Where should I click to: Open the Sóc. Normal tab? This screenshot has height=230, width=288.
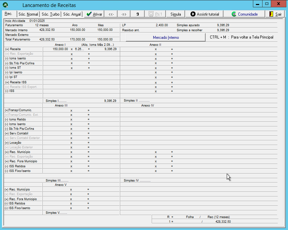click(28, 14)
